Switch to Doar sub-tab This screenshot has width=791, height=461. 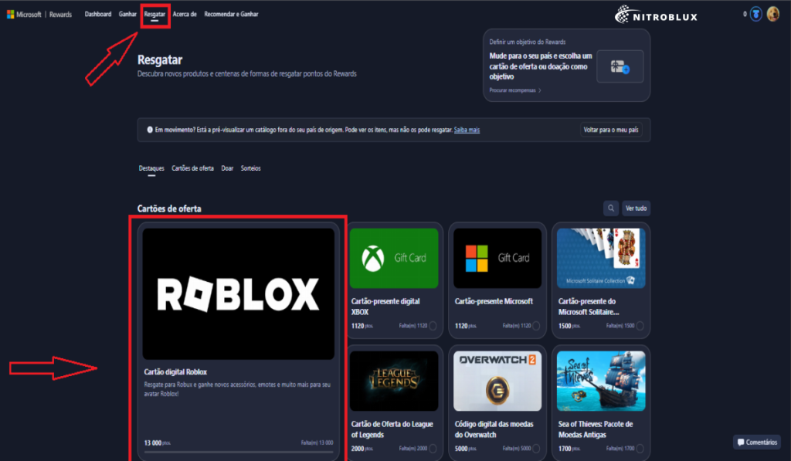point(227,168)
